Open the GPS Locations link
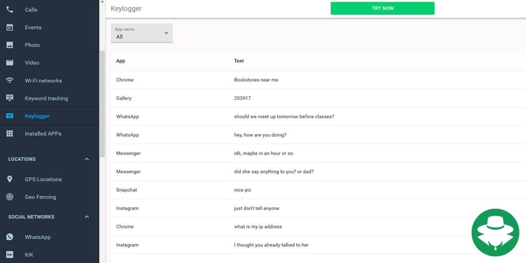Image resolution: width=526 pixels, height=263 pixels. click(43, 179)
